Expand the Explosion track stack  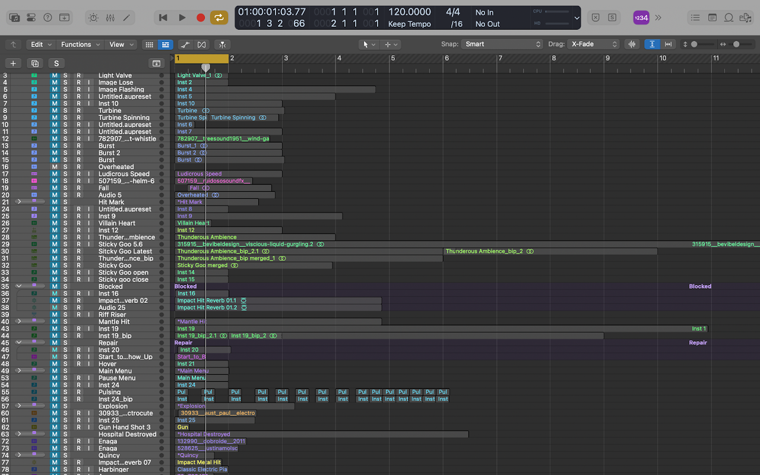[x=18, y=406]
